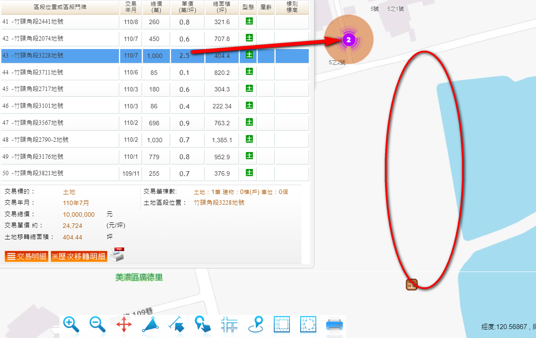Sort by the 交易年月 column header
Screen dimensions: 536x338
[x=131, y=7]
